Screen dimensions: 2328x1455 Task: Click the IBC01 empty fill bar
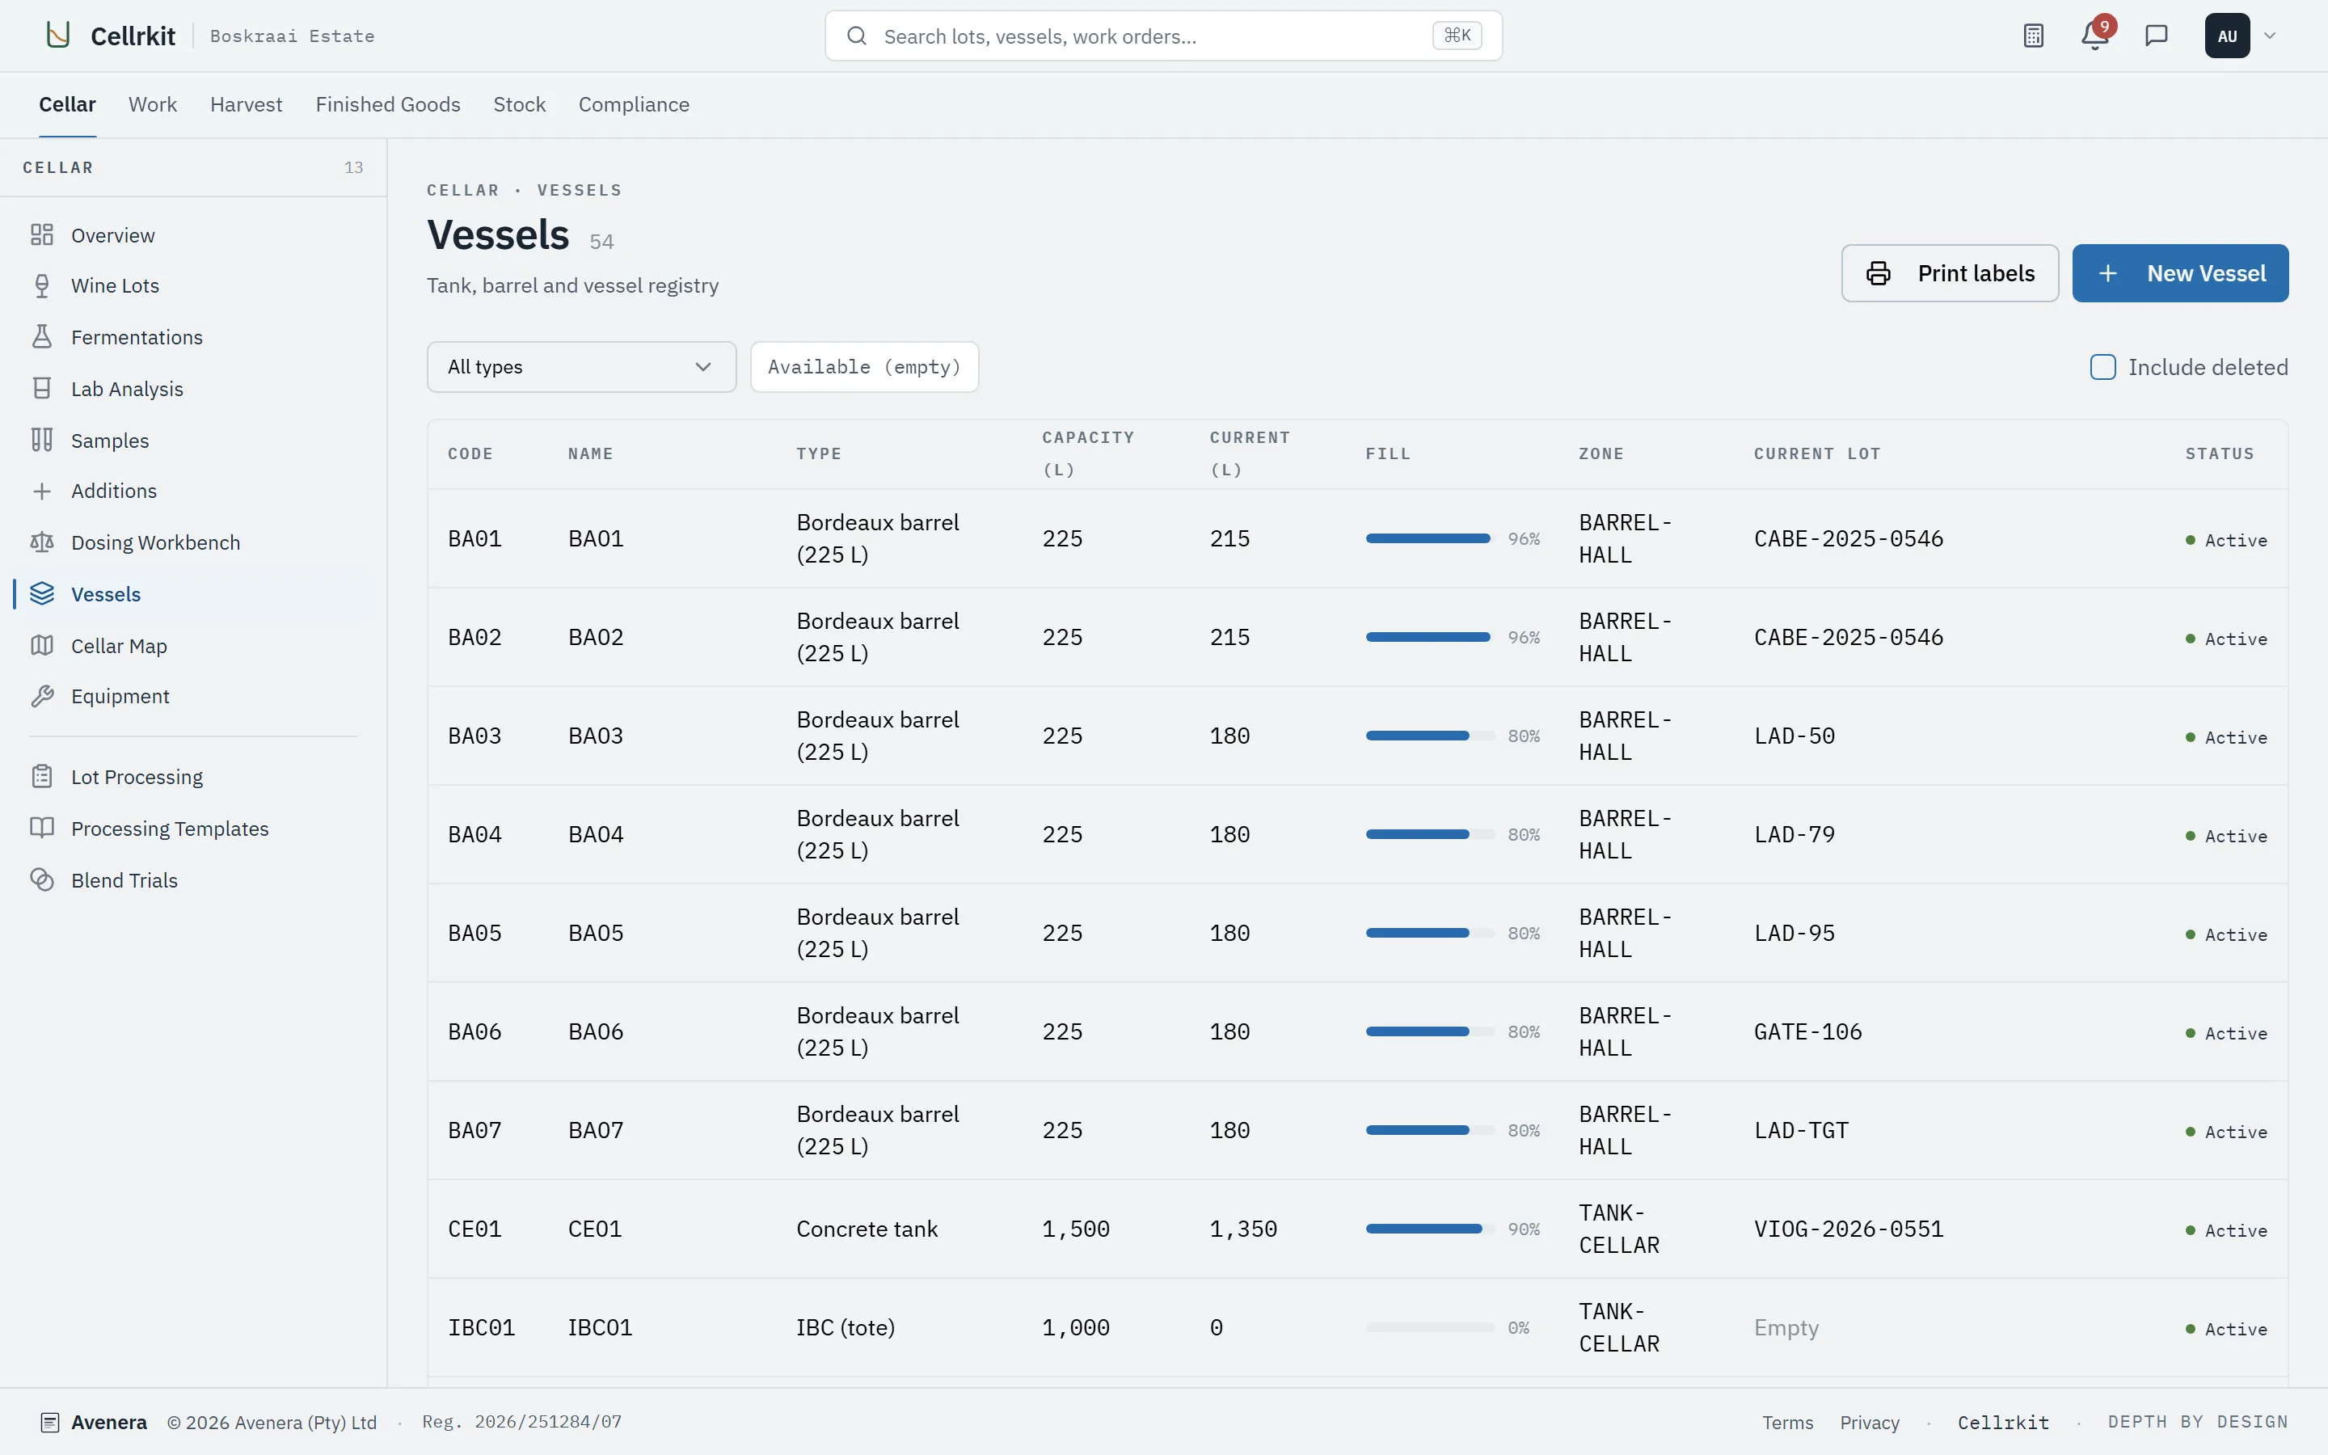pyautogui.click(x=1431, y=1327)
